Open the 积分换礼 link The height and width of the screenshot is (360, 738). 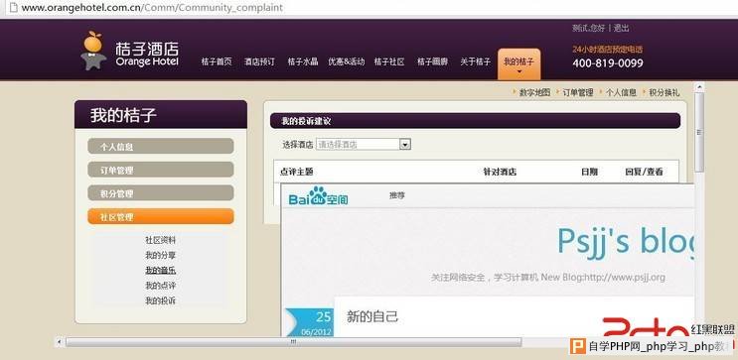[x=664, y=92]
